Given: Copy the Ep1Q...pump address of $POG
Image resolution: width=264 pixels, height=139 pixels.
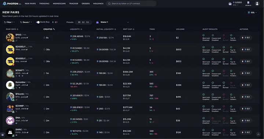Looking at the screenshot, I should click(x=27, y=38).
